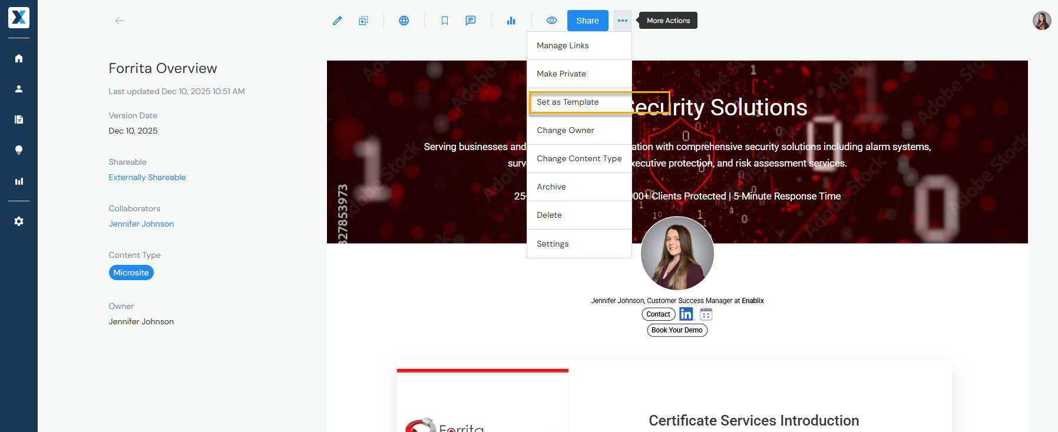Open the LinkedIn icon under profile
The height and width of the screenshot is (432, 1058).
[x=686, y=314]
